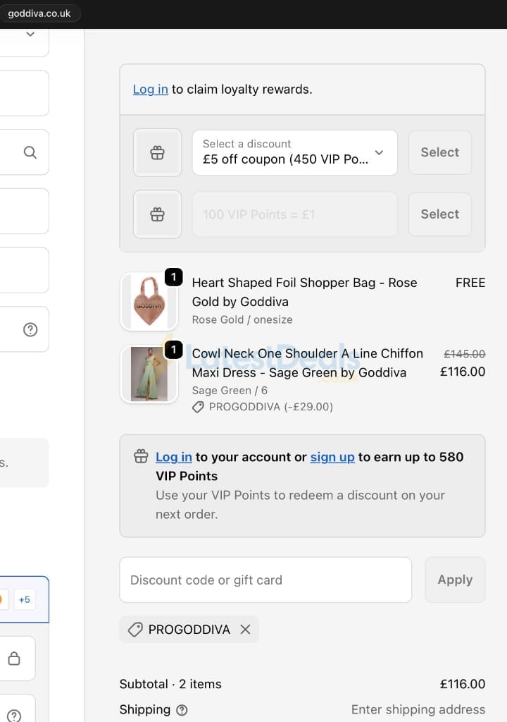
Task: Click Log in link to claim loyalty rewards
Action: coord(151,90)
